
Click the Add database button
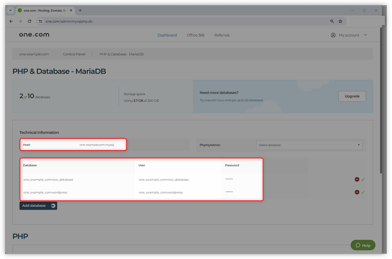click(x=38, y=206)
